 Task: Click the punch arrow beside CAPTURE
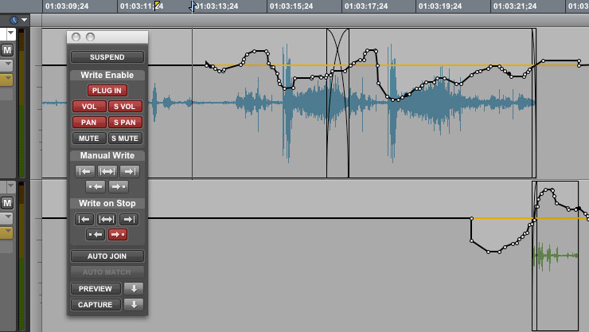click(134, 305)
